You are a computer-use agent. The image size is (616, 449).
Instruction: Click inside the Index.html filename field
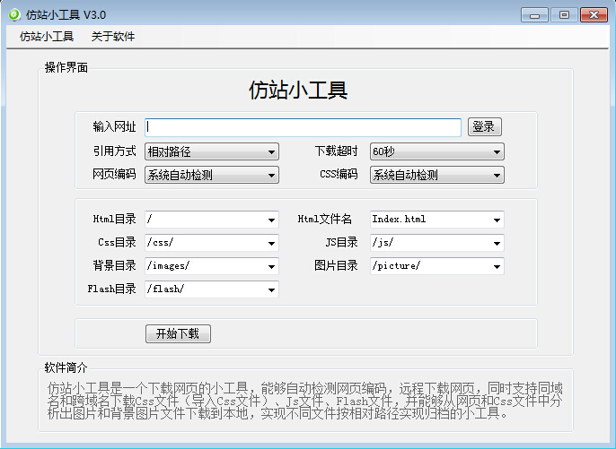(x=429, y=220)
